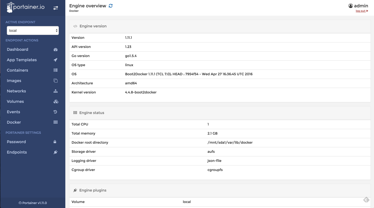This screenshot has width=374, height=208.
Task: Open the Dashboard menu item
Action: 17,49
